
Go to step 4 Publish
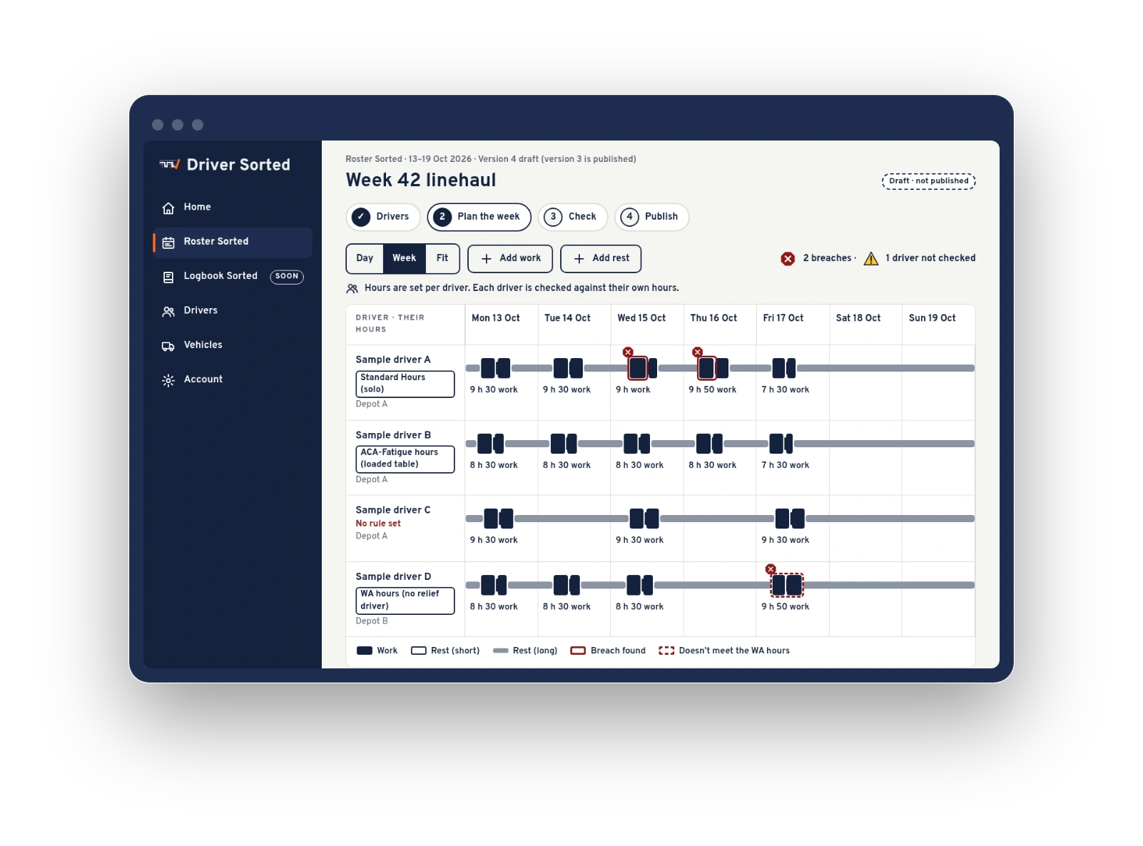(652, 217)
